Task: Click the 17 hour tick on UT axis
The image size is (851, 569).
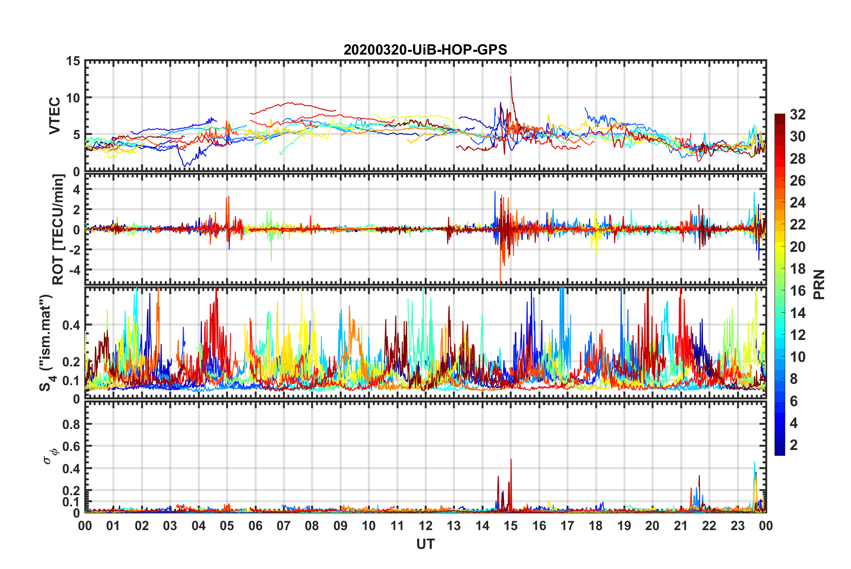Action: click(x=567, y=526)
